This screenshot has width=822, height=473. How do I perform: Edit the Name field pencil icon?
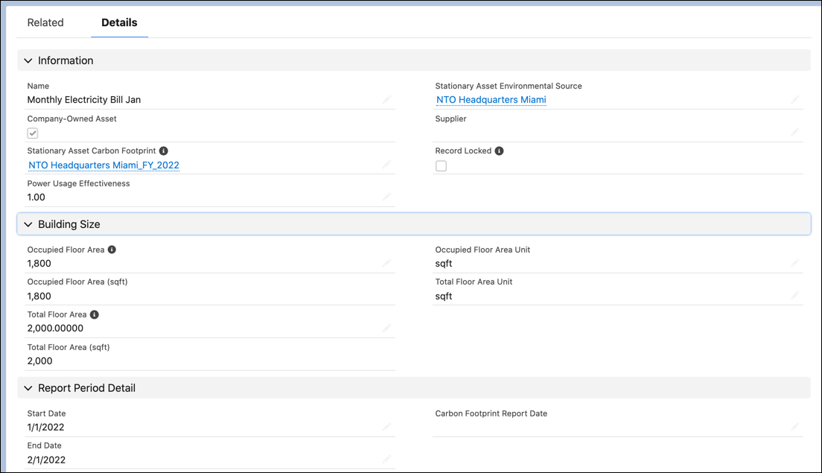point(386,100)
